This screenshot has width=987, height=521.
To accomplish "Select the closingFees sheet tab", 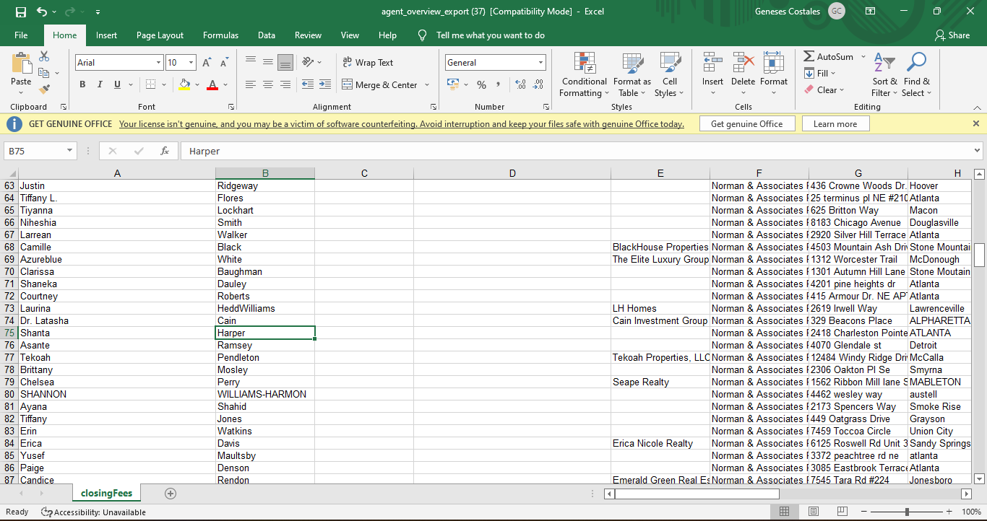I will click(x=106, y=494).
